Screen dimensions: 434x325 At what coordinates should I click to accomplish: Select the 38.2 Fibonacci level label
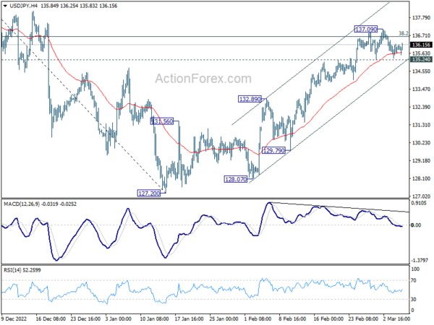[404, 33]
